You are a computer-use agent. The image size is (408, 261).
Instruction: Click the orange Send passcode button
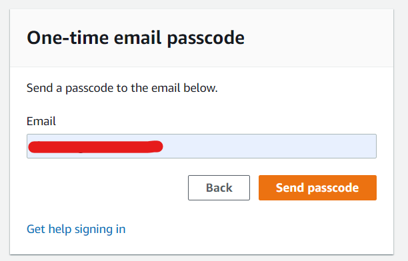click(317, 188)
